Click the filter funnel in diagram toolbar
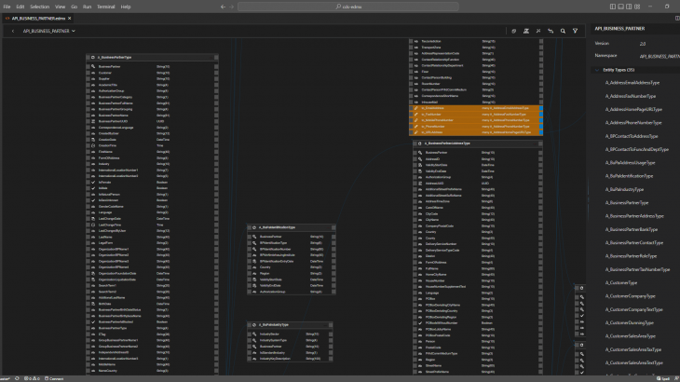This screenshot has height=382, width=680. pos(575,32)
